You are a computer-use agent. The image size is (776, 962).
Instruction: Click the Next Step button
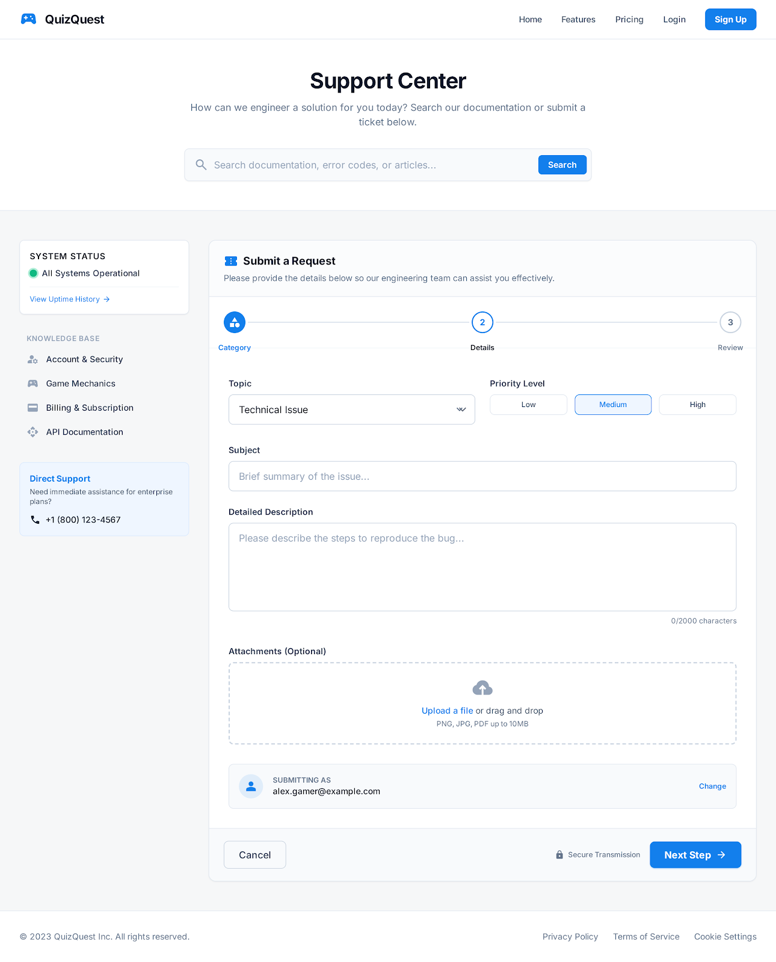[695, 854]
